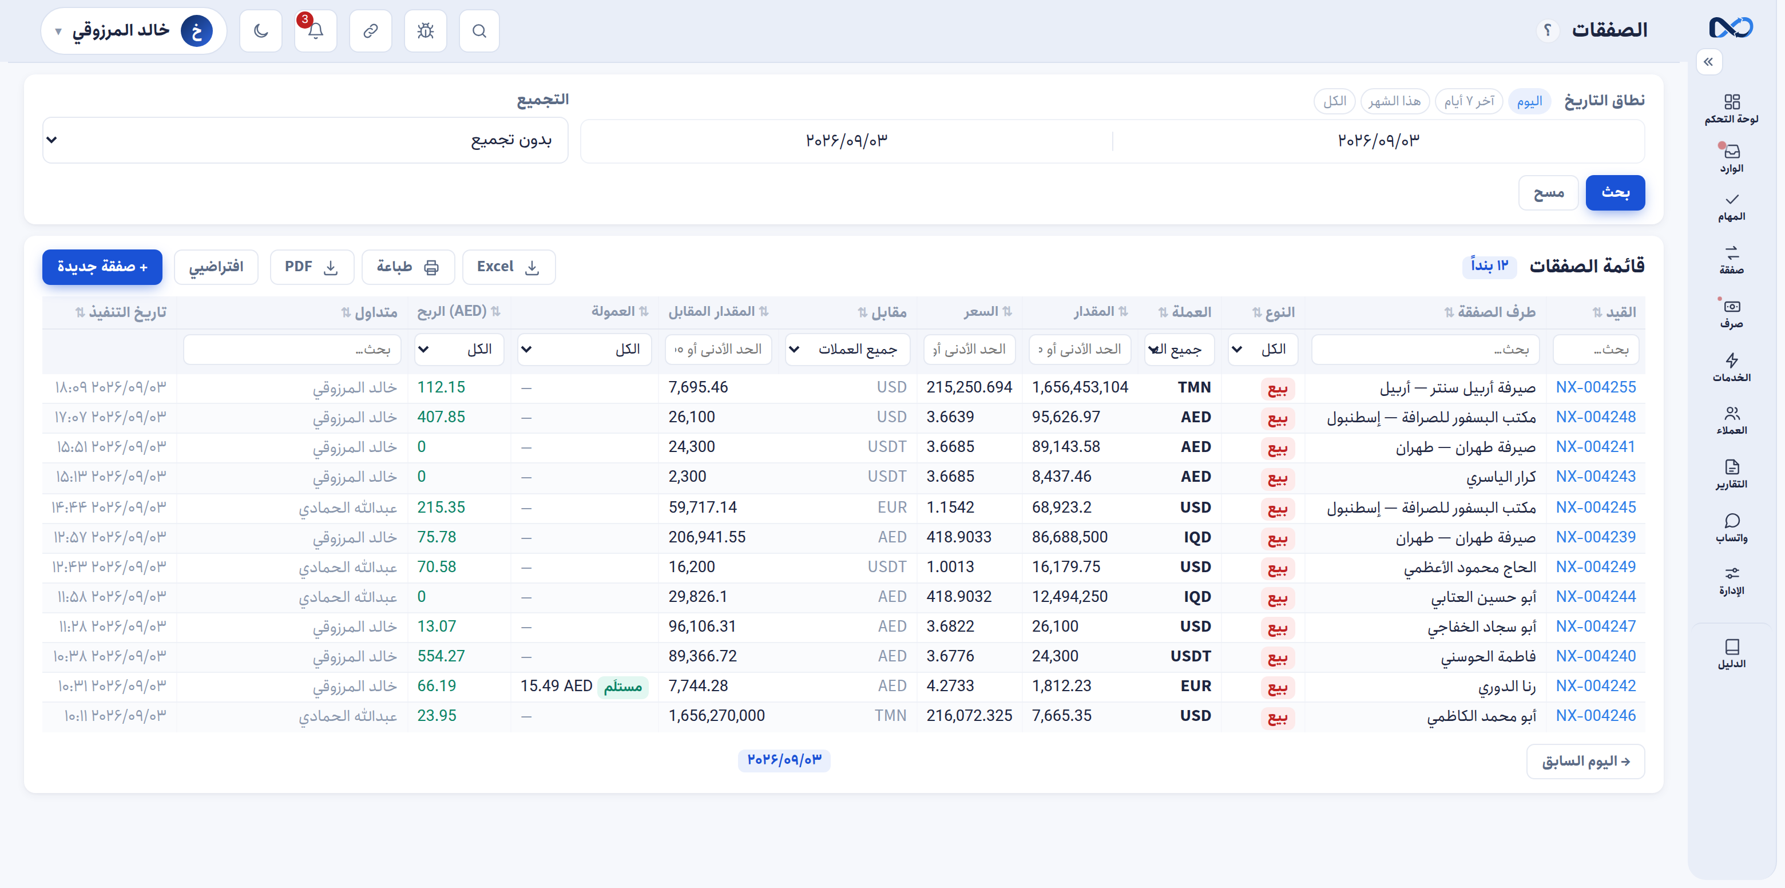Open the التجميع grouping dropdown
Screen dimensions: 1785x888
[306, 140]
